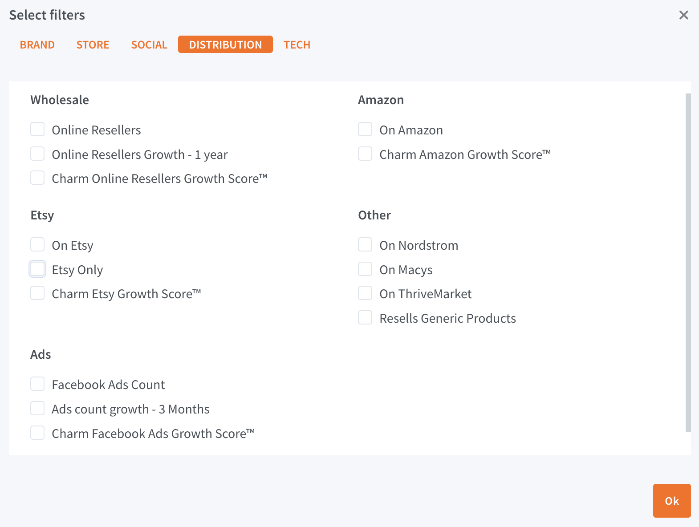
Task: Switch to the BRAND tab
Action: click(37, 45)
